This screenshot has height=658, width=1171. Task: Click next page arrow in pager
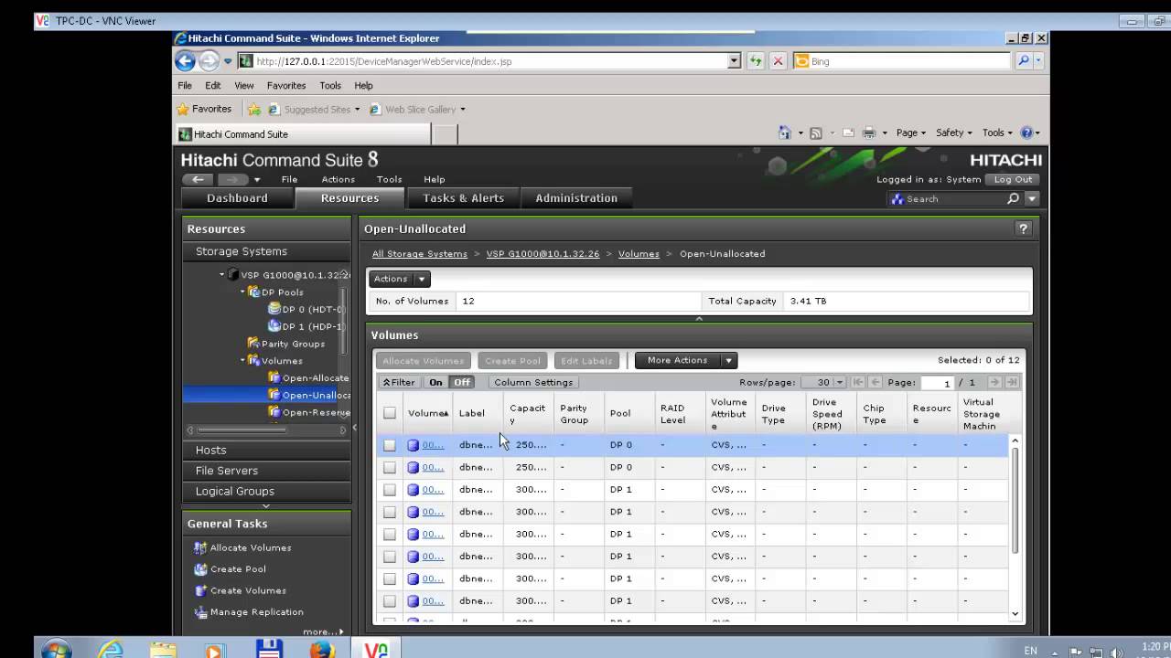click(994, 382)
